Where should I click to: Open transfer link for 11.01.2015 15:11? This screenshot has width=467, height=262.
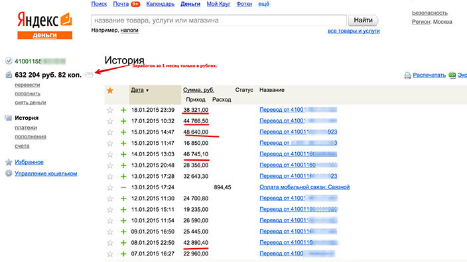coord(298,210)
